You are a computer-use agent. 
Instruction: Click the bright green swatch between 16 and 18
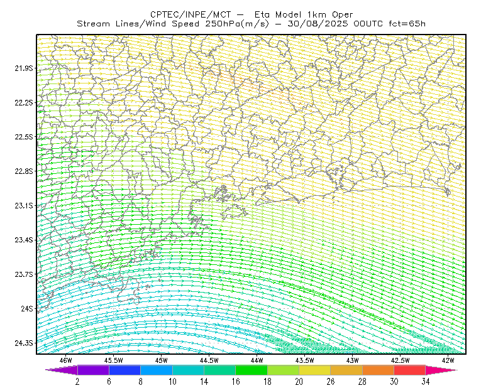(251, 370)
